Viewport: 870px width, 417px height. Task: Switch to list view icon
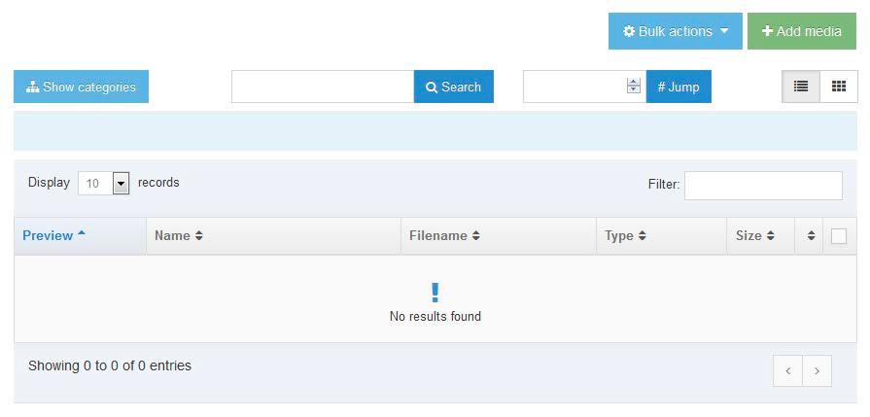[801, 87]
